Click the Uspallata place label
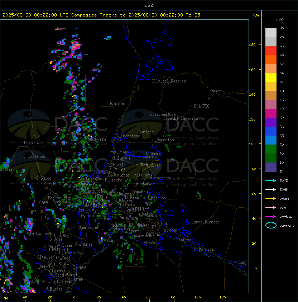The height and width of the screenshot is (302, 298). tap(34, 143)
